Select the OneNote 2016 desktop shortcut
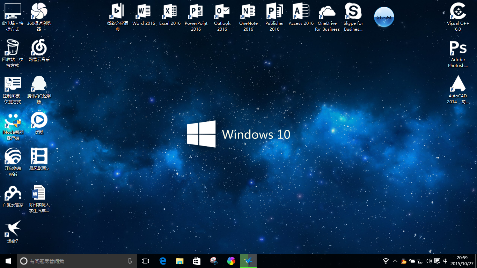This screenshot has width=477, height=268. 249,17
